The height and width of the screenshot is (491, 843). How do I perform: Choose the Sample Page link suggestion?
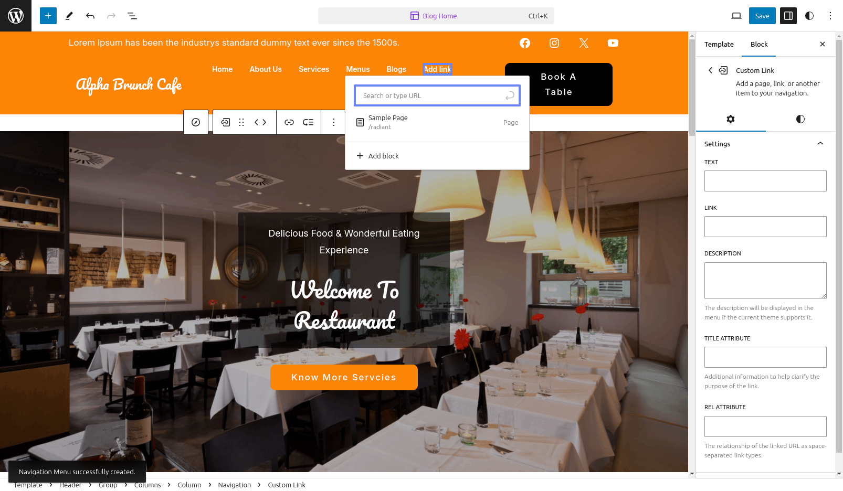437,122
